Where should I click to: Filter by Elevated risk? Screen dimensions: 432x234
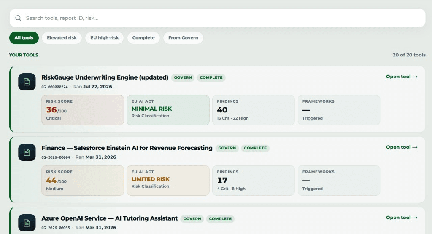click(62, 38)
